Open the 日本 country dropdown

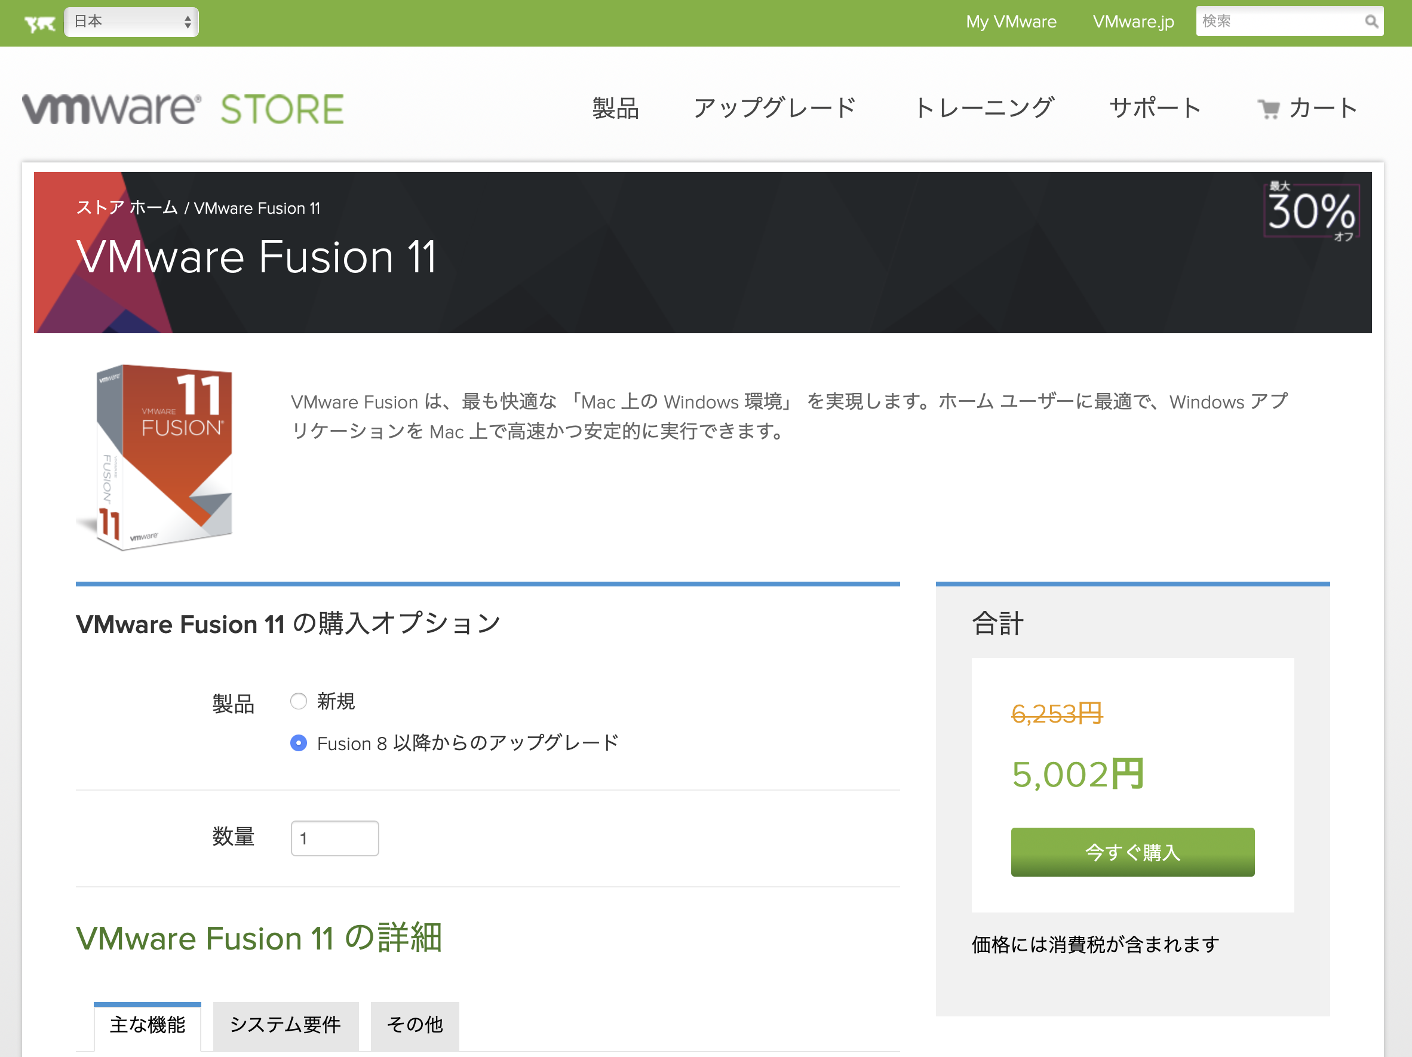point(131,21)
